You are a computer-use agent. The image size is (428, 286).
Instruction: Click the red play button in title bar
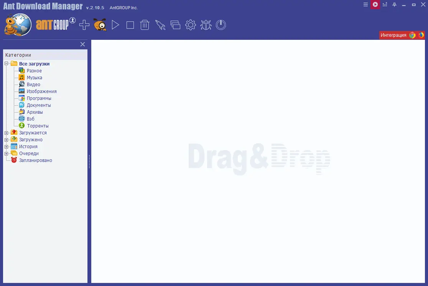click(375, 4)
